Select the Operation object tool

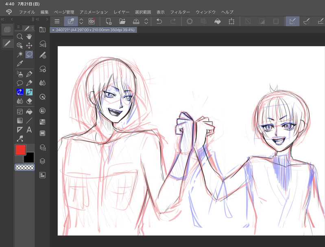[20, 46]
